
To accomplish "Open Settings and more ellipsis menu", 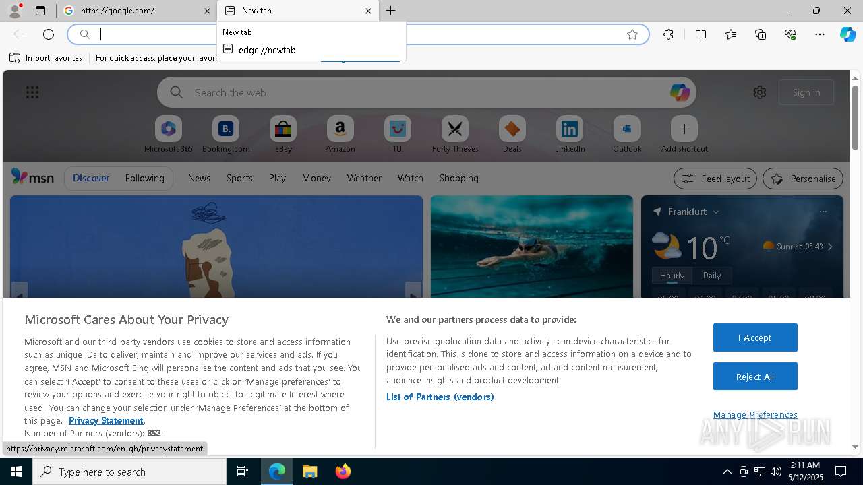I will (820, 34).
